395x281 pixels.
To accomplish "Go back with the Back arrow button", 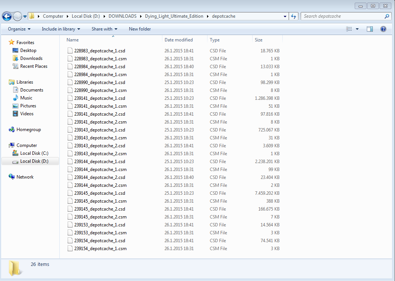I will click(x=7, y=17).
